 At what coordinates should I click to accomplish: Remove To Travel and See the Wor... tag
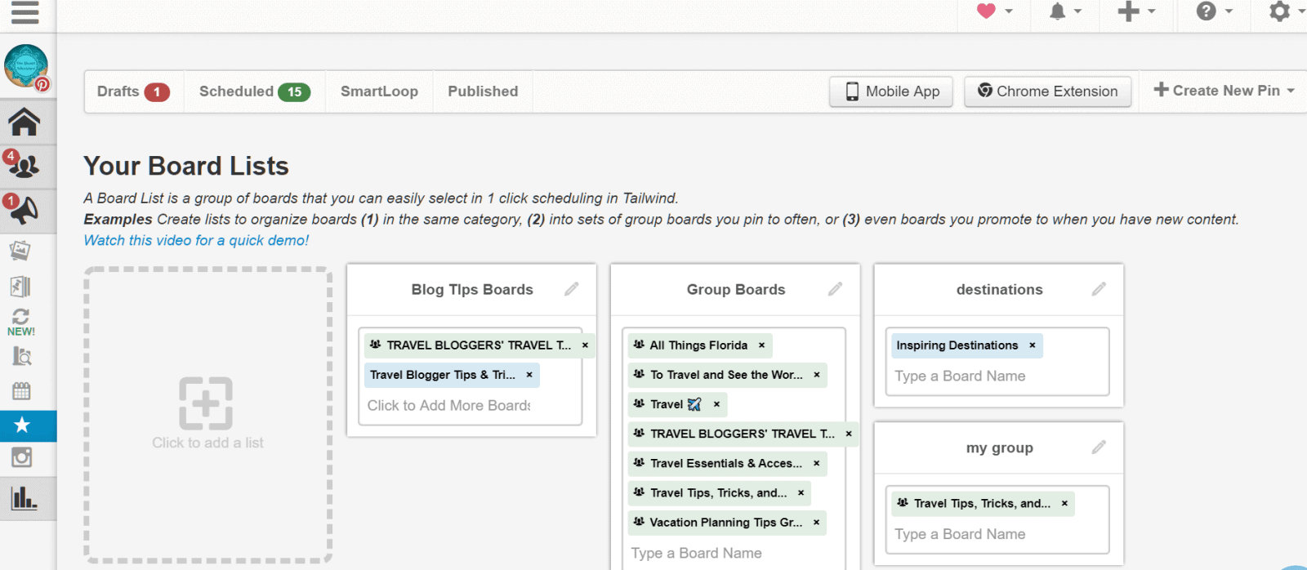(817, 375)
